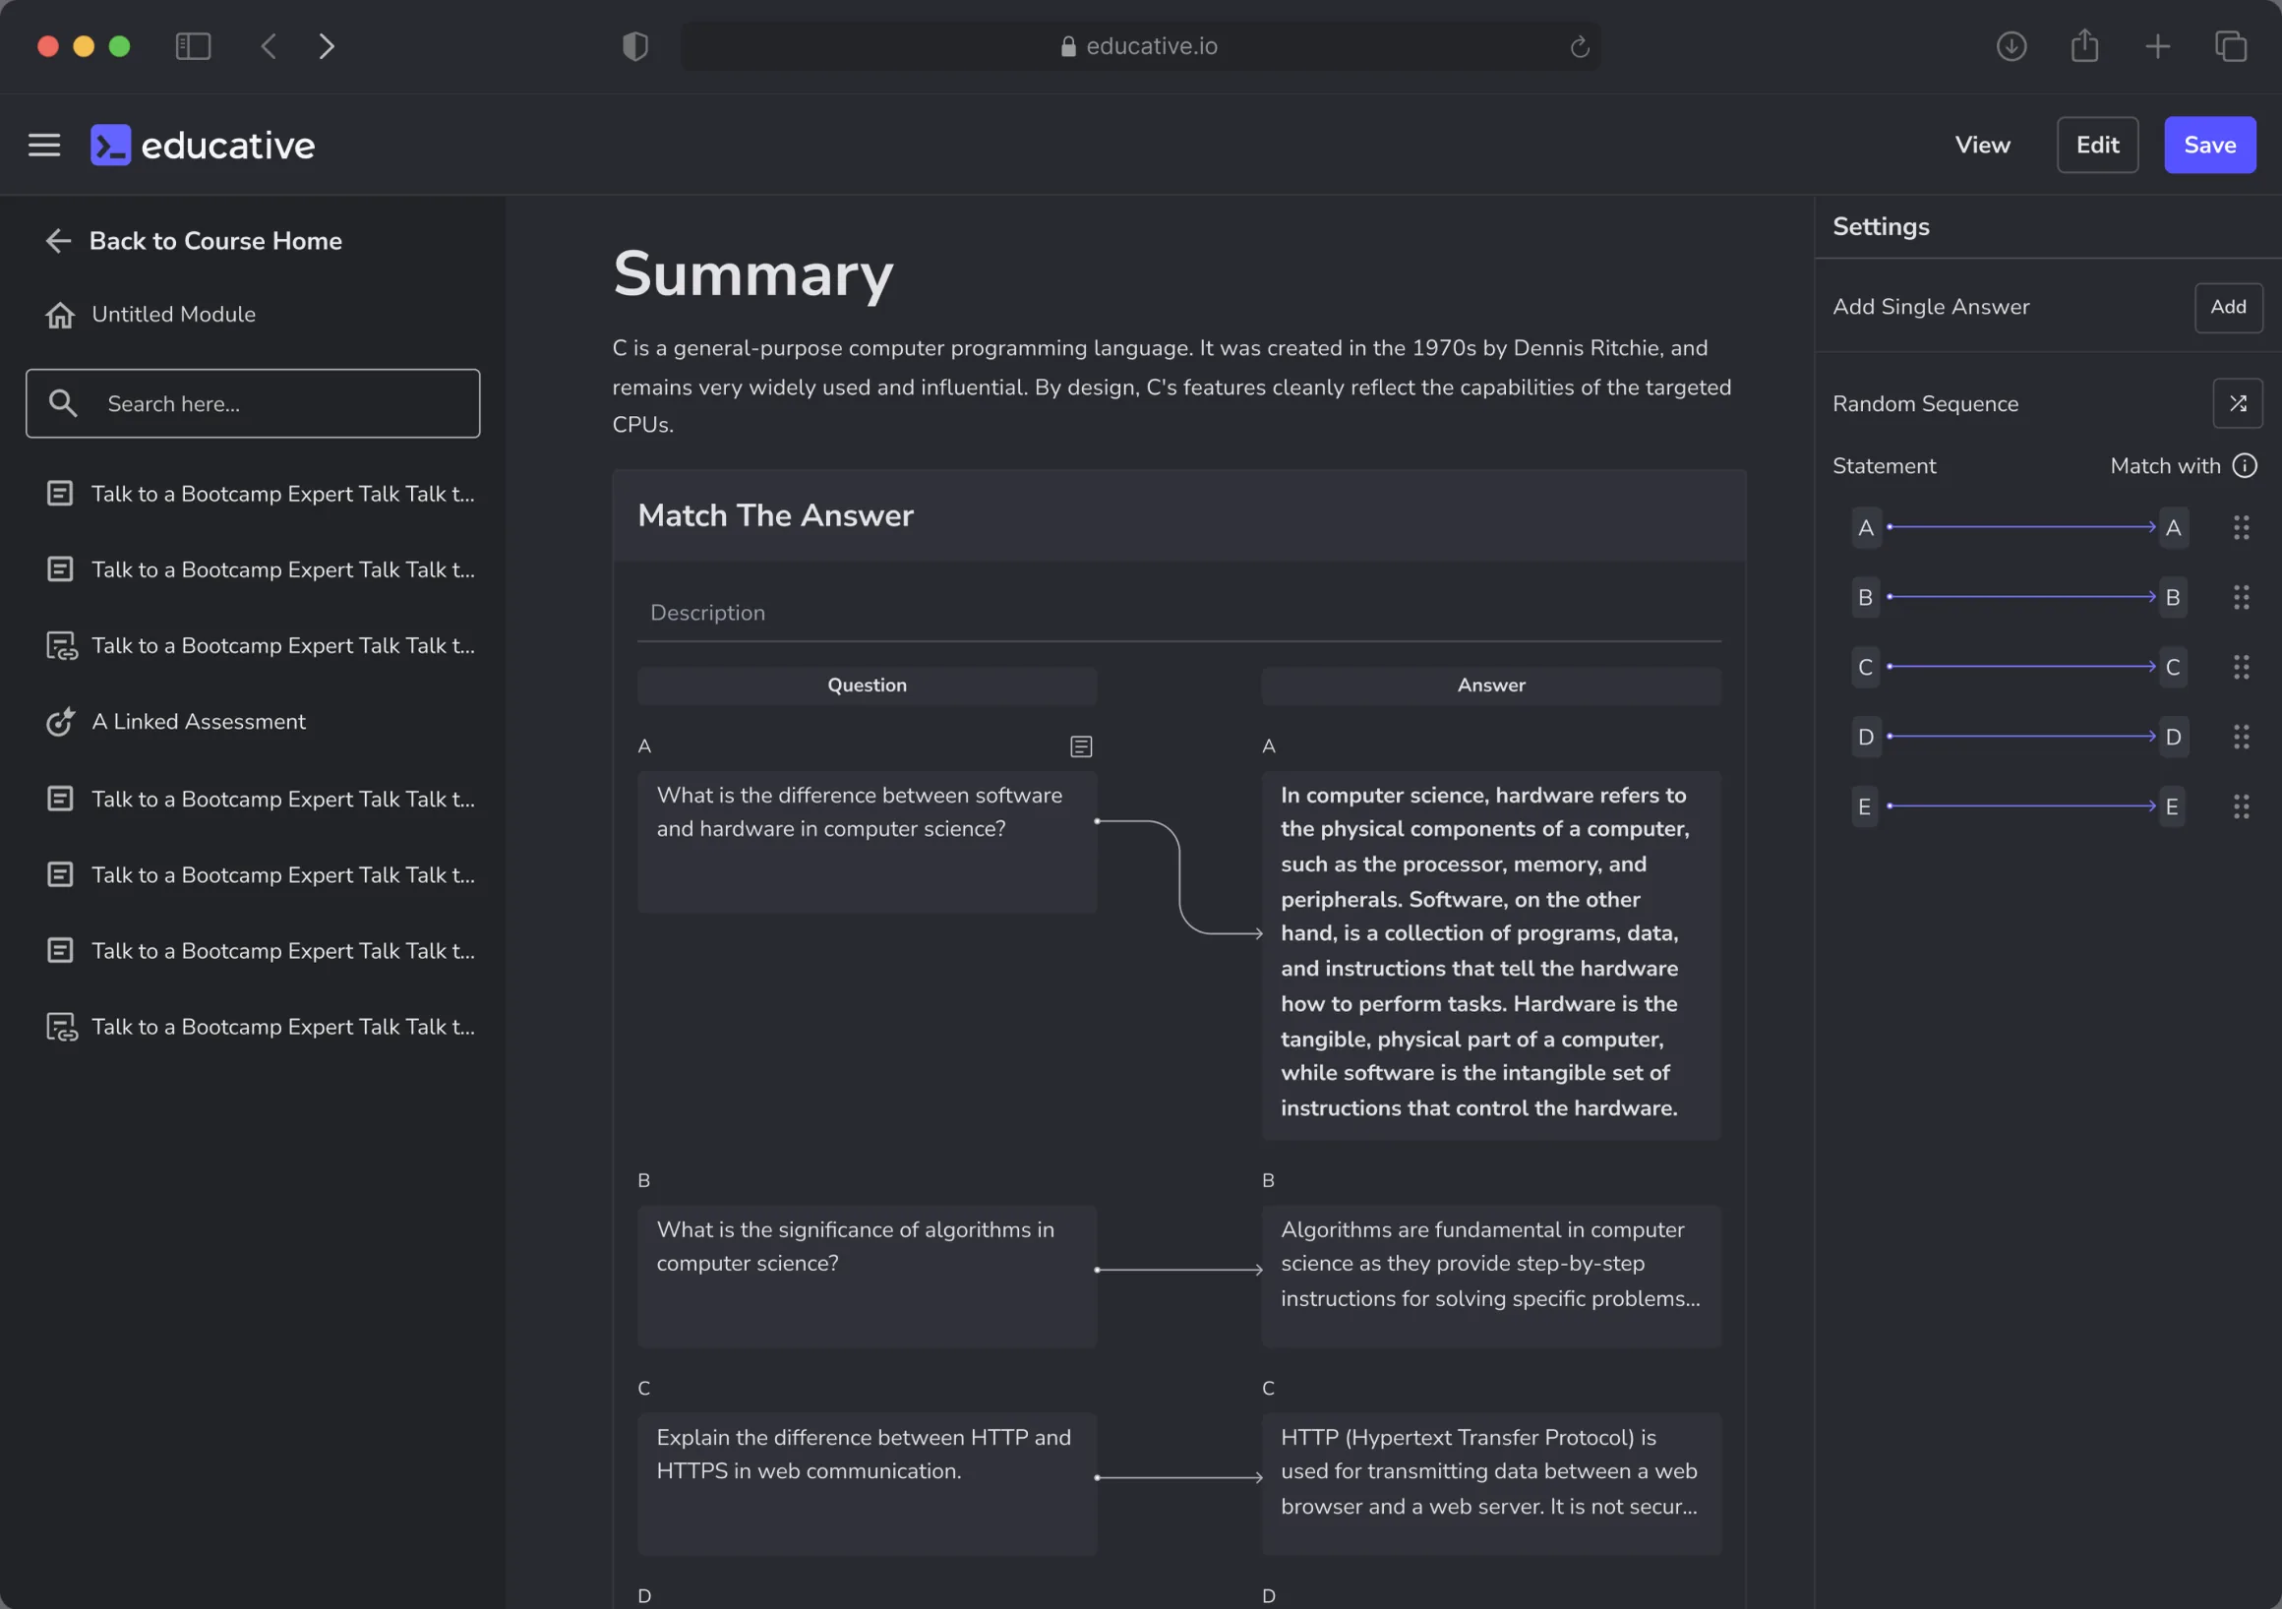Click the note icon beside Question A
2282x1609 pixels.
[1081, 746]
